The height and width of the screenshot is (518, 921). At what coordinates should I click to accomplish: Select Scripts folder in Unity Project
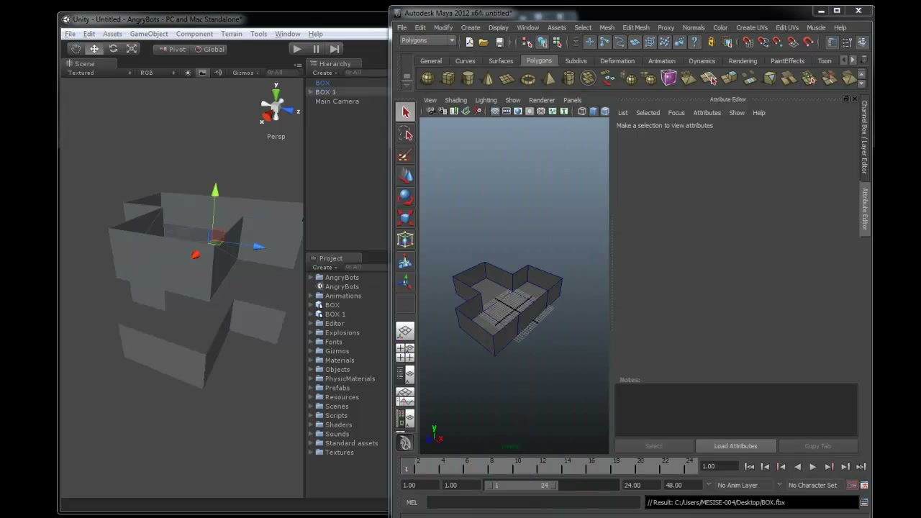(x=336, y=416)
